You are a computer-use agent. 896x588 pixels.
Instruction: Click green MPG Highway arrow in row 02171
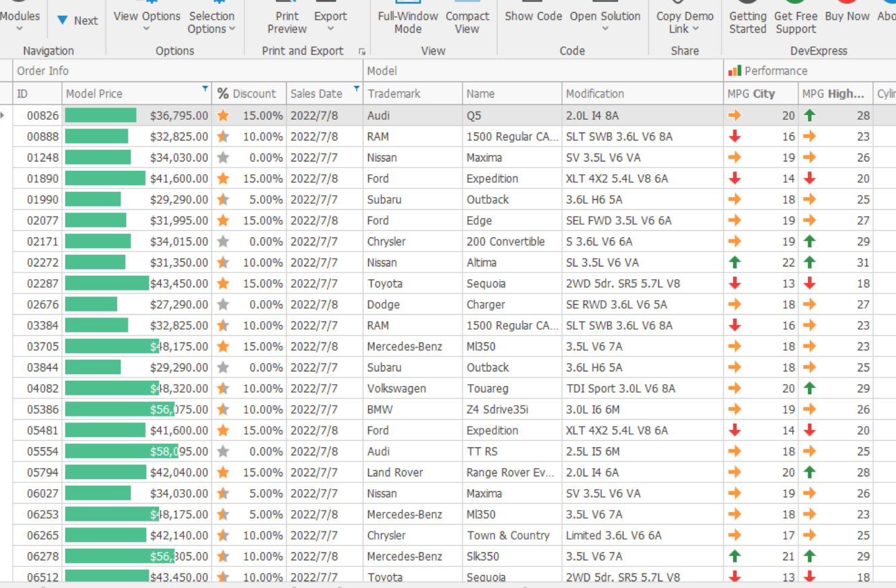click(x=809, y=242)
